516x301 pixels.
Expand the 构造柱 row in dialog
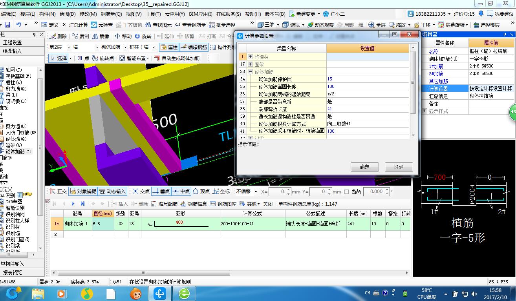click(x=250, y=57)
